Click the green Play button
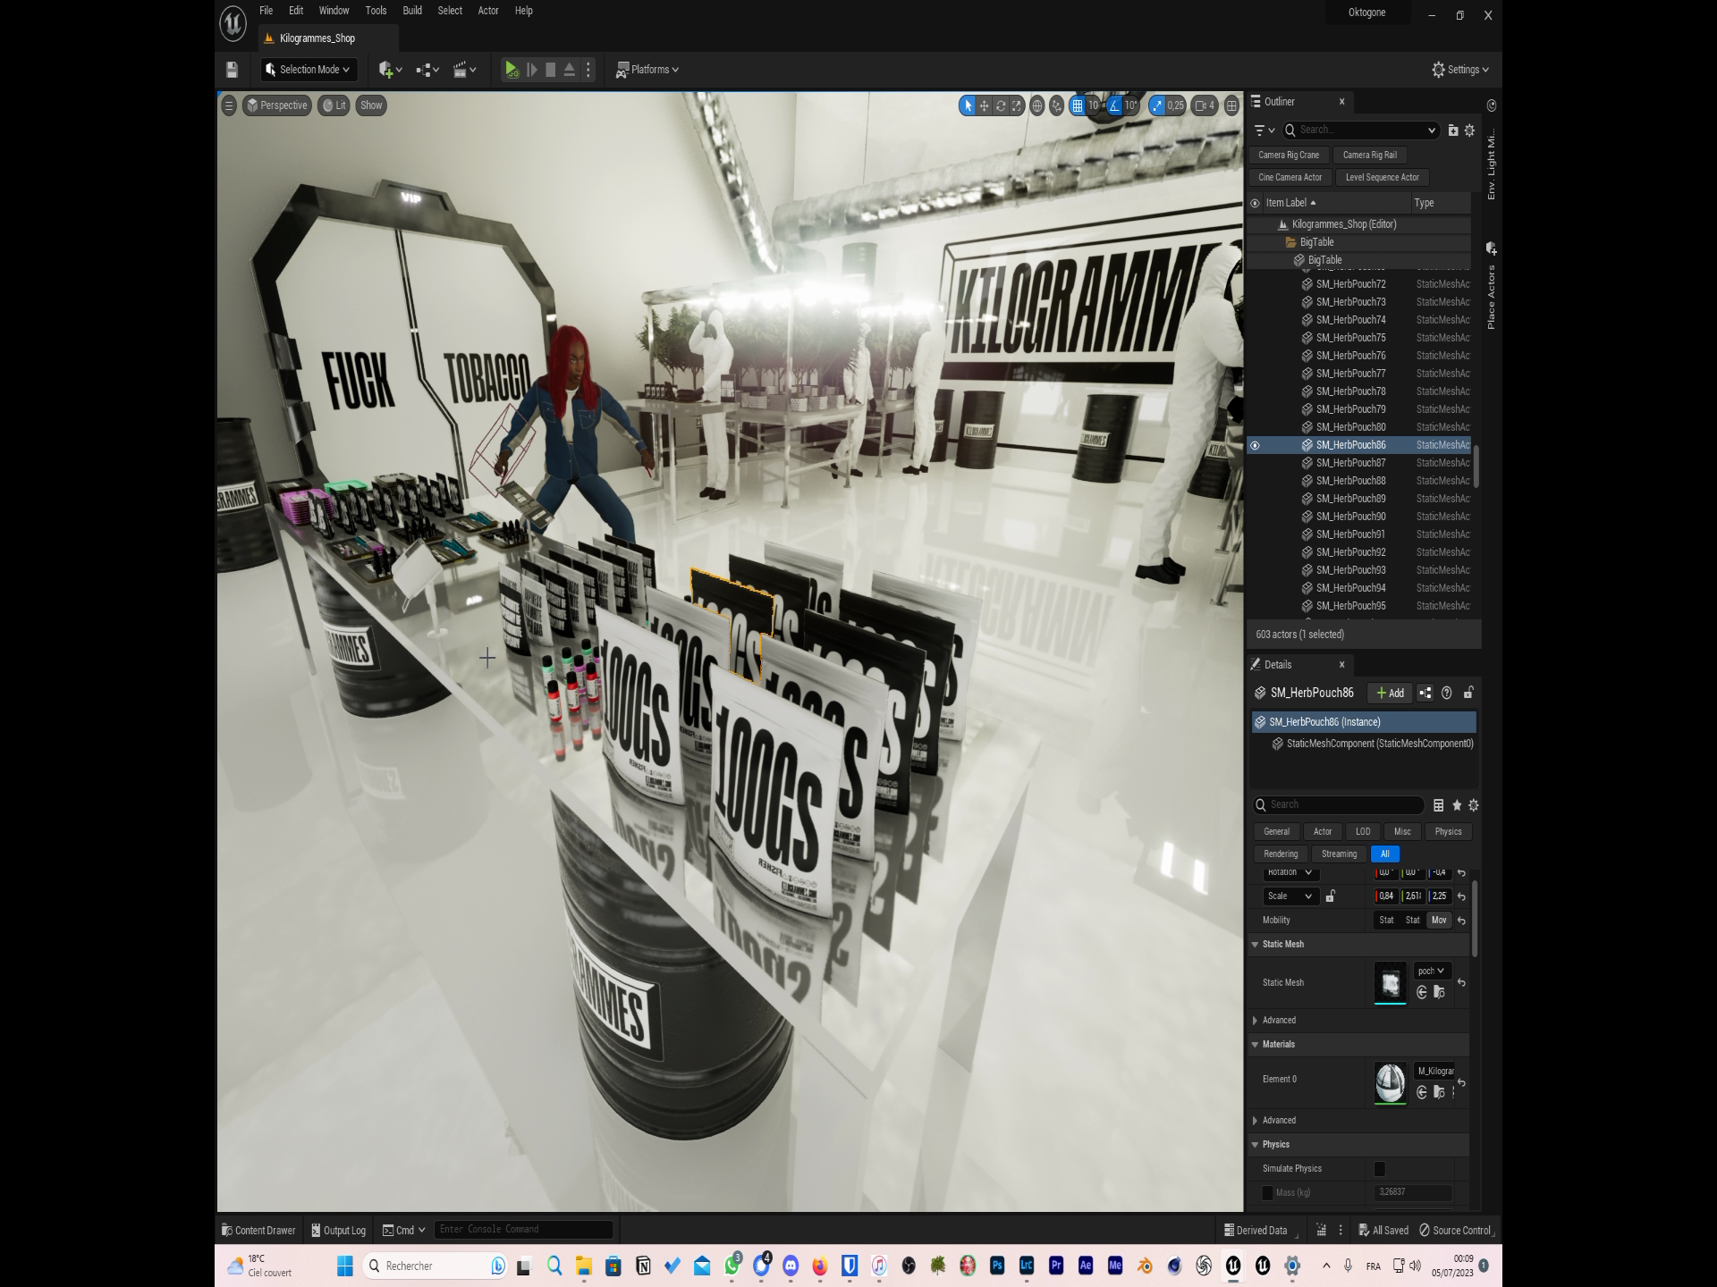1717x1287 pixels. (x=511, y=70)
